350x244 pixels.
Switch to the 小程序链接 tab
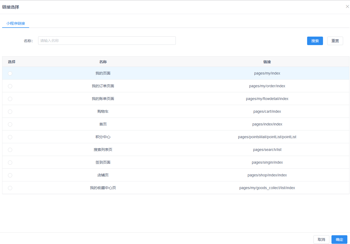pyautogui.click(x=16, y=23)
